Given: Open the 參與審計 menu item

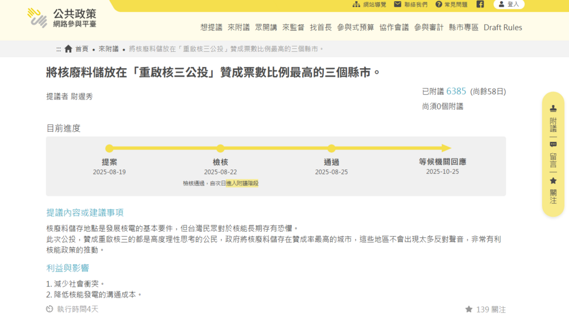Looking at the screenshot, I should click(429, 27).
